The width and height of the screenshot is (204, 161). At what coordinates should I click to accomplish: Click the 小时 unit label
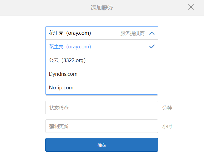point(167,126)
